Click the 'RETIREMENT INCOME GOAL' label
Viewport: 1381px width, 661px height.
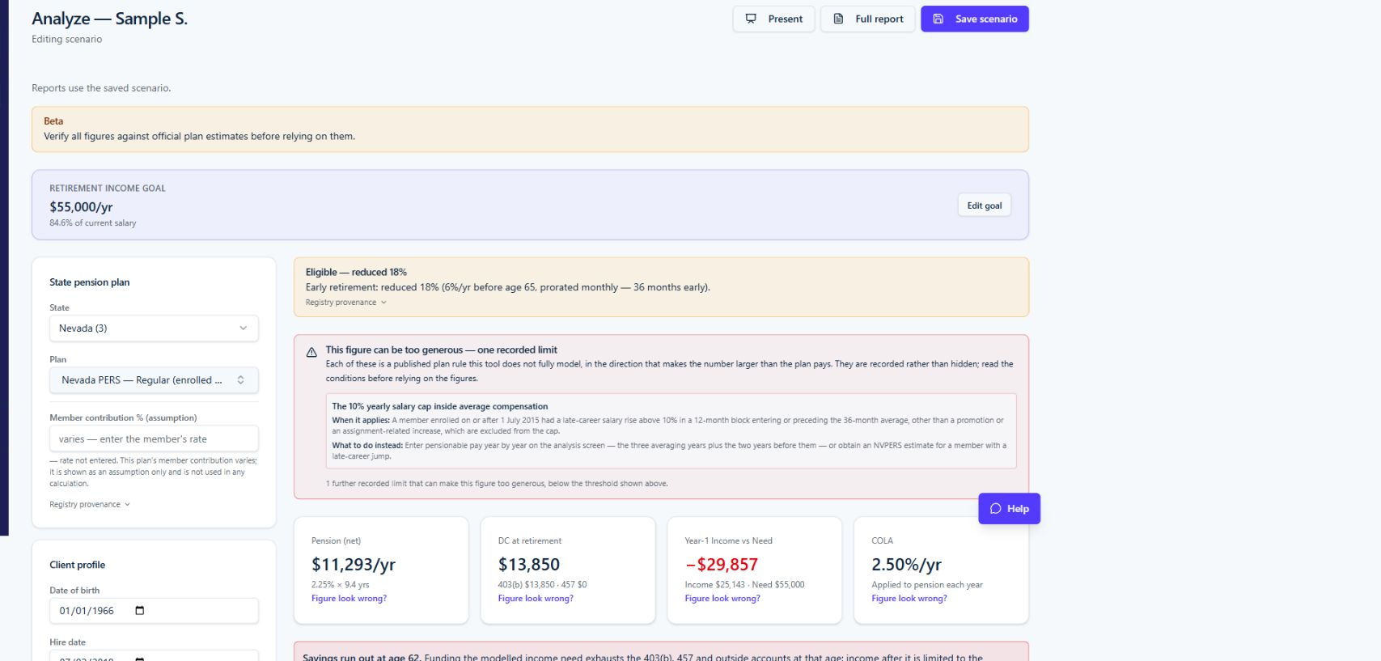click(x=108, y=189)
